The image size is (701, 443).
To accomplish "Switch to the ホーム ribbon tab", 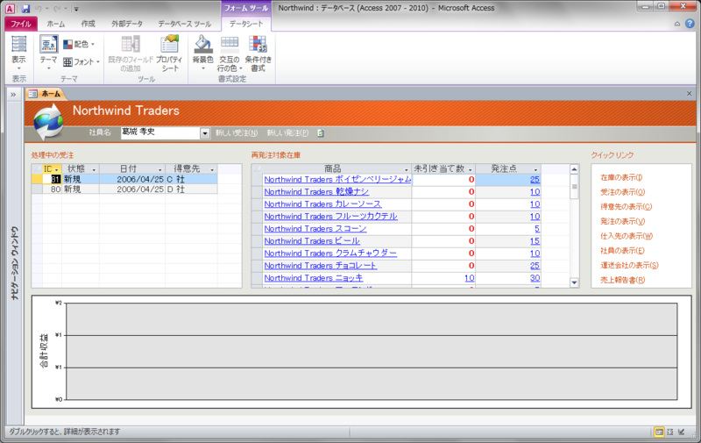I will (x=56, y=24).
